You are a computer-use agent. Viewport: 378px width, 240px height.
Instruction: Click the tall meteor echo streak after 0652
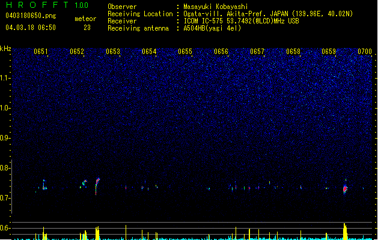(x=97, y=186)
